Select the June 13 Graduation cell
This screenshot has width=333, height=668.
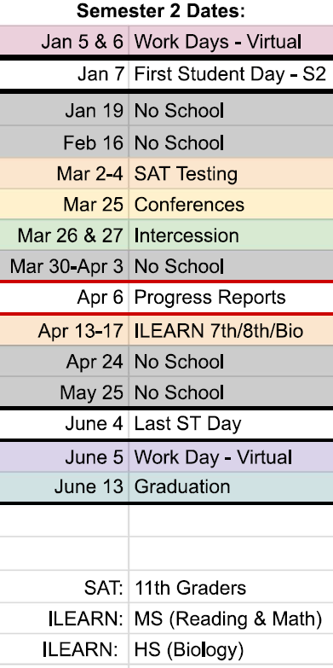tap(231, 487)
